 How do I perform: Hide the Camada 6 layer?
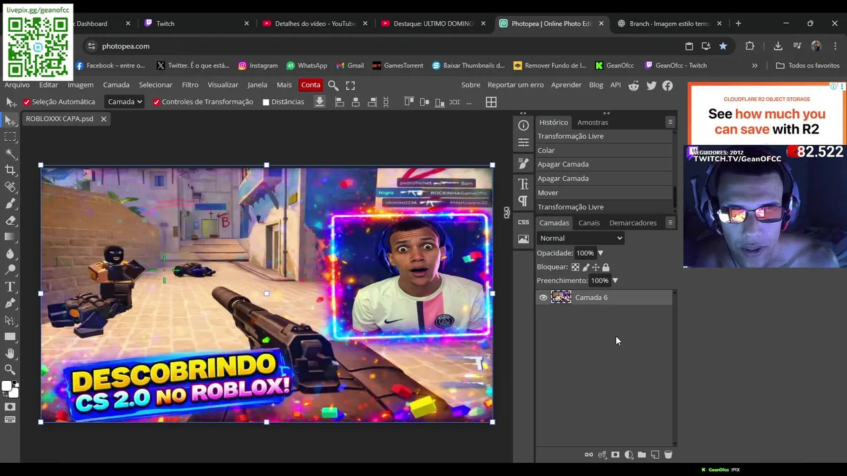(543, 297)
